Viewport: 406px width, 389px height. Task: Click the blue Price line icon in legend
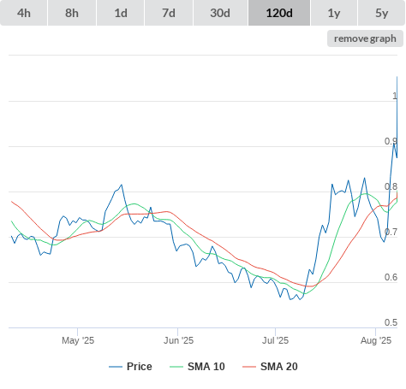tap(116, 367)
